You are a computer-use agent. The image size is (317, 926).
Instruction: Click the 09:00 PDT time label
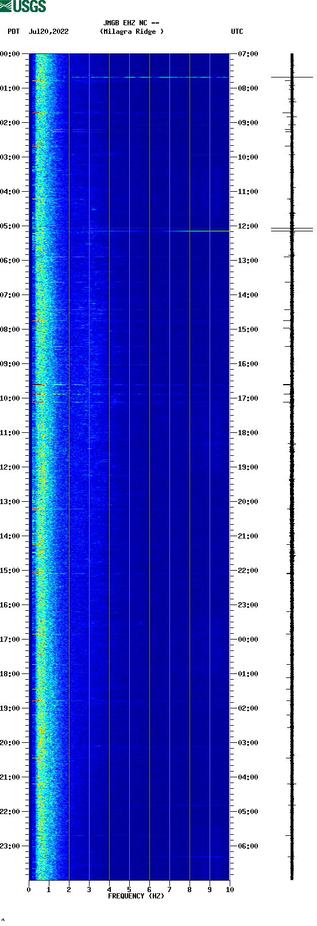(10, 364)
